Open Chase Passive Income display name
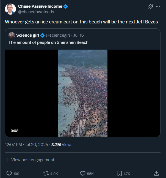 click(x=40, y=6)
